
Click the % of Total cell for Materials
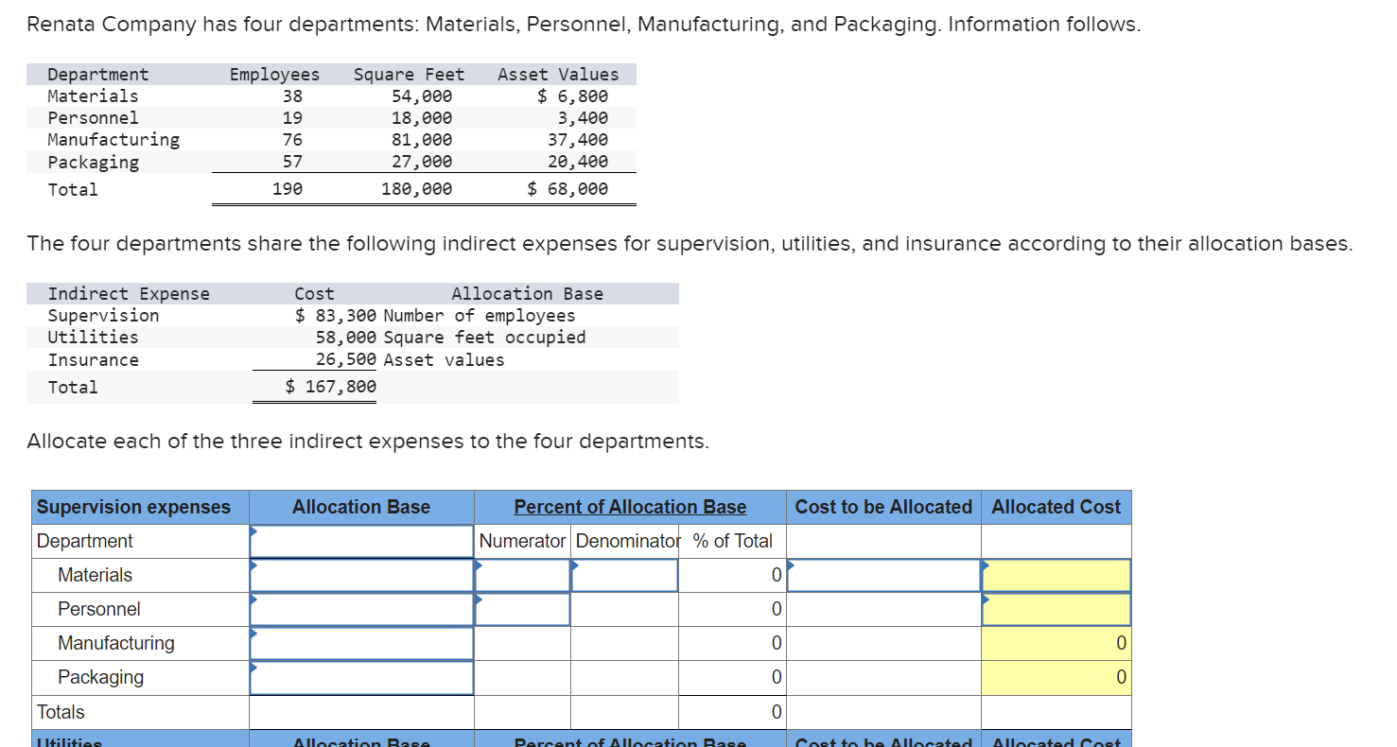[732, 575]
